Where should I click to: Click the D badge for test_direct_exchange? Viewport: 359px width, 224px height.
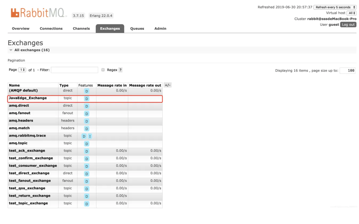coord(86,174)
